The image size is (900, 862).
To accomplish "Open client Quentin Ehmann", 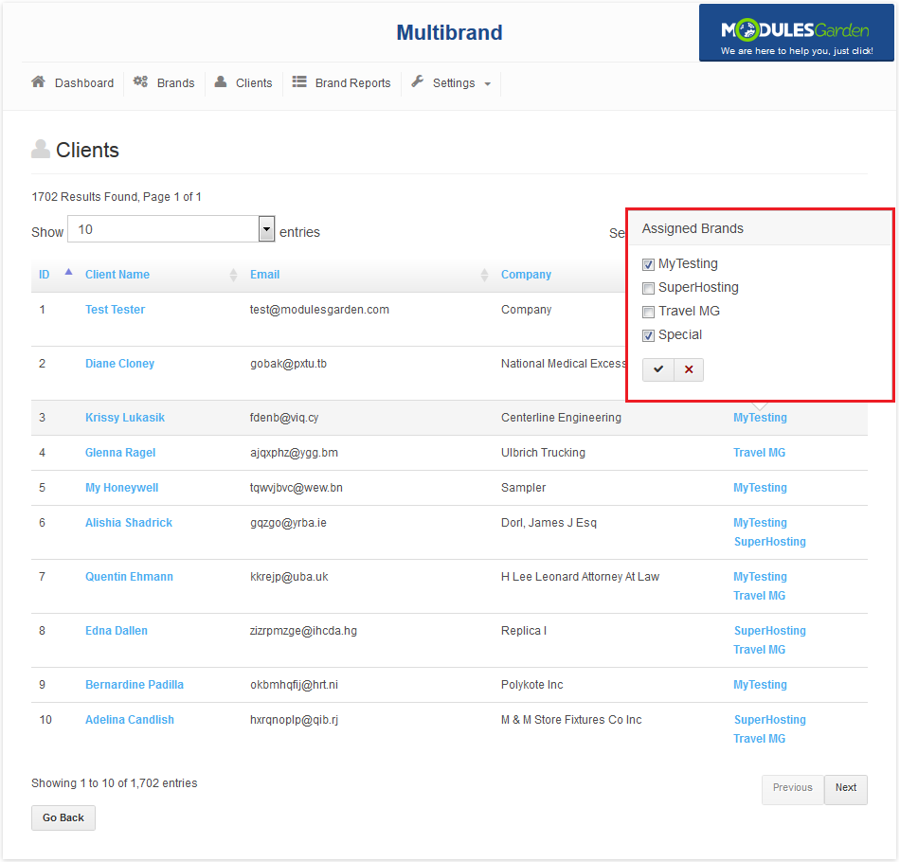I will pos(129,577).
